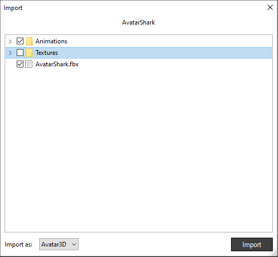Screen dimensions: 278x257
Task: Click the Import button
Action: point(252,244)
